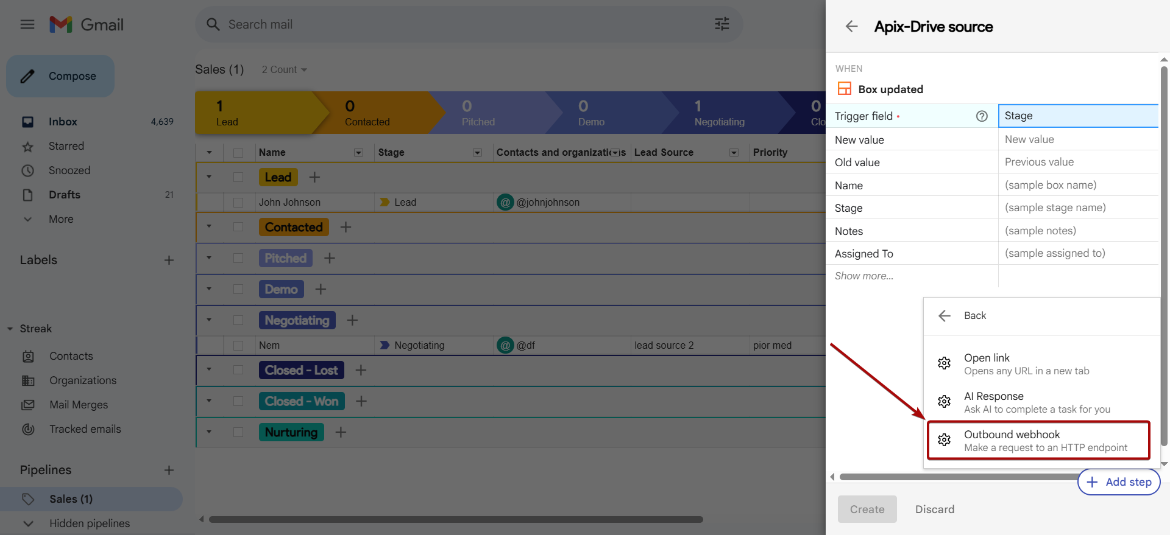Select the Nem row checkbox
1170x535 pixels.
[238, 346]
